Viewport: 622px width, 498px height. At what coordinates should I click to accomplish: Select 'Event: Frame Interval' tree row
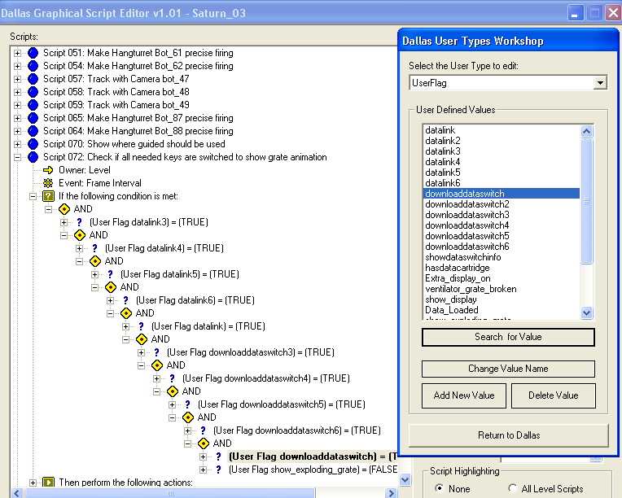coord(100,183)
